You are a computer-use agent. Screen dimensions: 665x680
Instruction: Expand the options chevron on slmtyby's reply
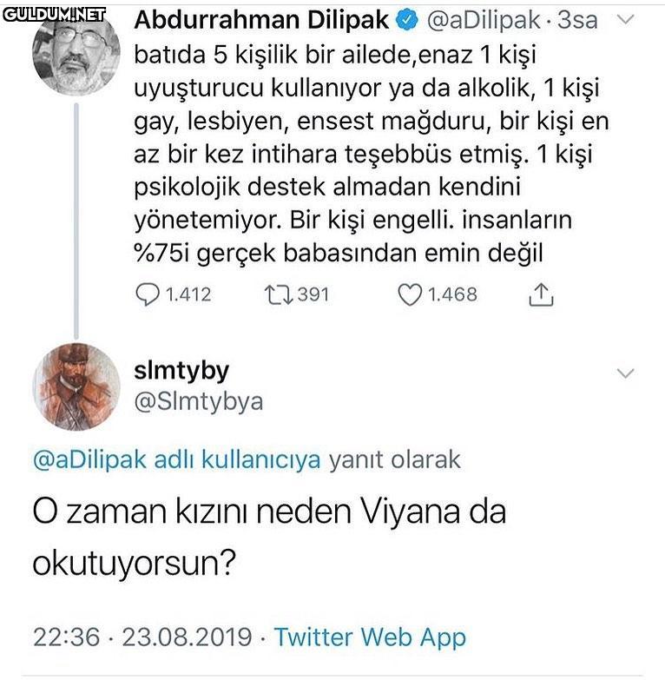626,373
